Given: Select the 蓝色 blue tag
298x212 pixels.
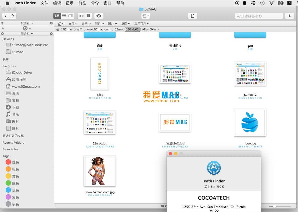Looking at the screenshot, I should tap(12, 190).
